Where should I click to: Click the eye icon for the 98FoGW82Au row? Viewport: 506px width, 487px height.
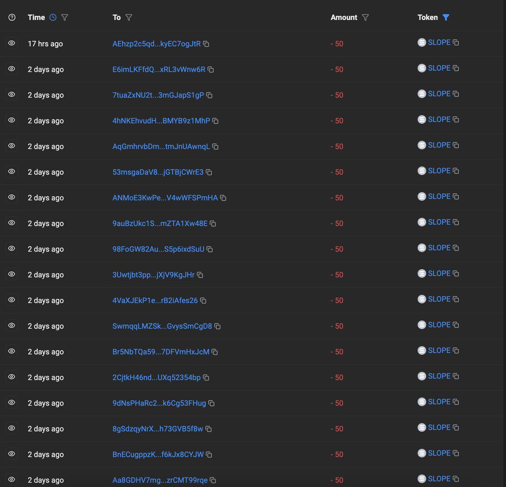point(12,249)
